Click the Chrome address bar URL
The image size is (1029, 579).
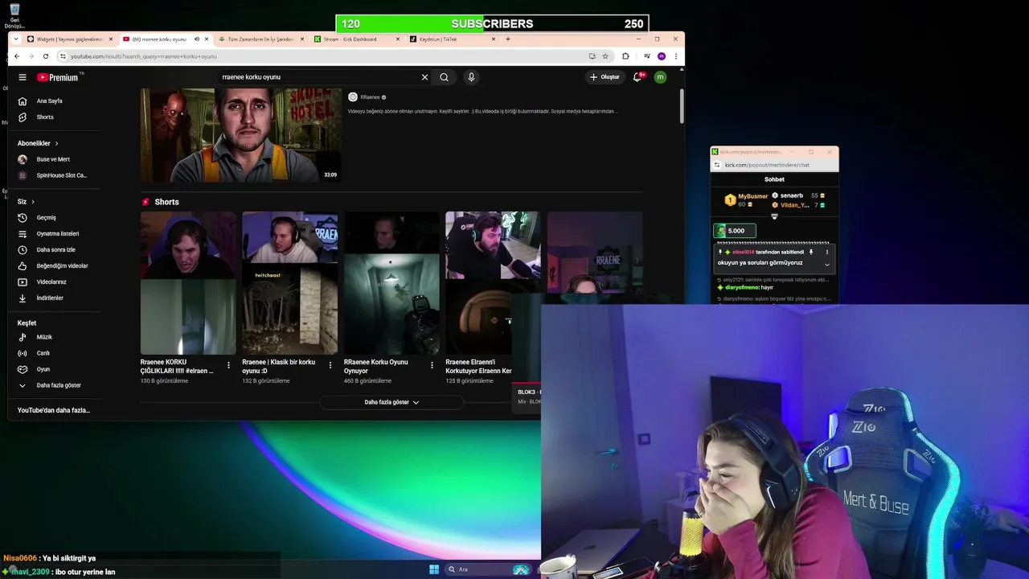pos(143,56)
